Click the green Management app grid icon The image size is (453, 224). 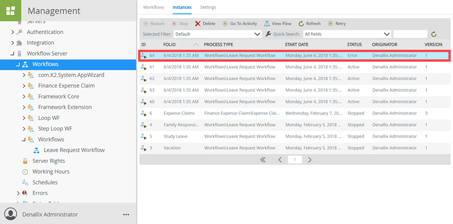[10, 10]
